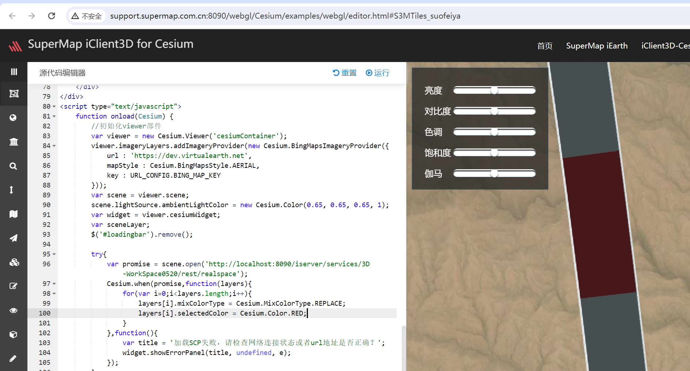The image size is (690, 371).
Task: Click Cesium.Color.RED in line 100
Action: 271,313
